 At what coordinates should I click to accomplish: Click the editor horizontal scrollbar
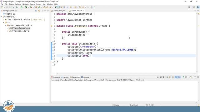126,73
